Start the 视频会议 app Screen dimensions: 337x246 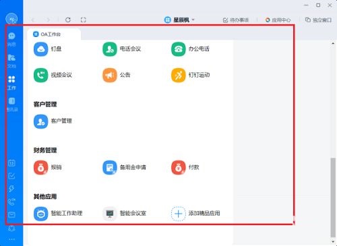[x=40, y=75]
